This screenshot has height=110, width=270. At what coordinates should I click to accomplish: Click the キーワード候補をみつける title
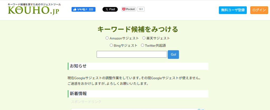pyautogui.click(x=138, y=29)
